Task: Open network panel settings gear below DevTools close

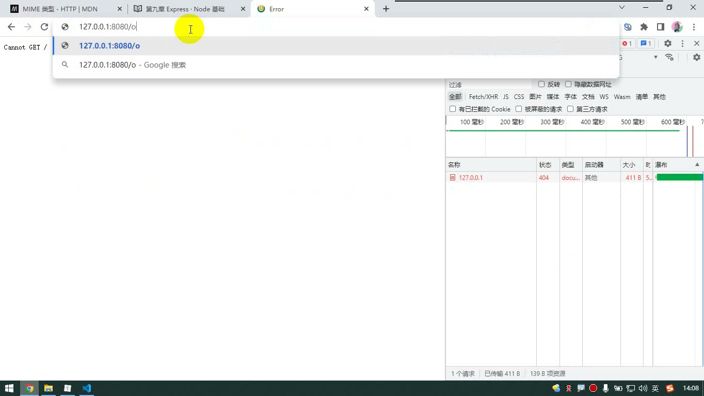Action: click(x=697, y=57)
